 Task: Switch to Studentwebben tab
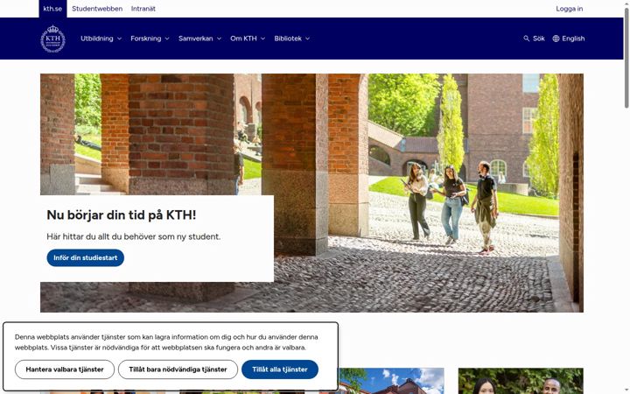coord(97,9)
